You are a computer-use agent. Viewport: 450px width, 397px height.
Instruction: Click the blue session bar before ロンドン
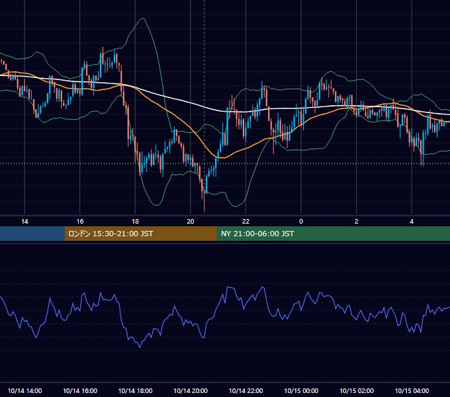point(32,234)
